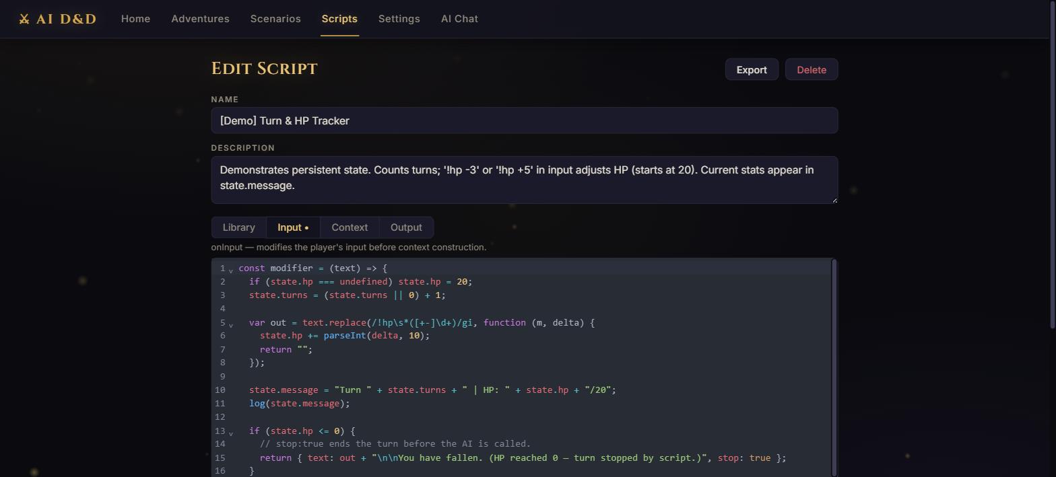
Task: Switch to the Input tab
Action: (293, 227)
